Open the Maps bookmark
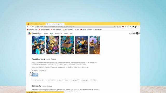166x93 pixels. (x=90, y=29)
